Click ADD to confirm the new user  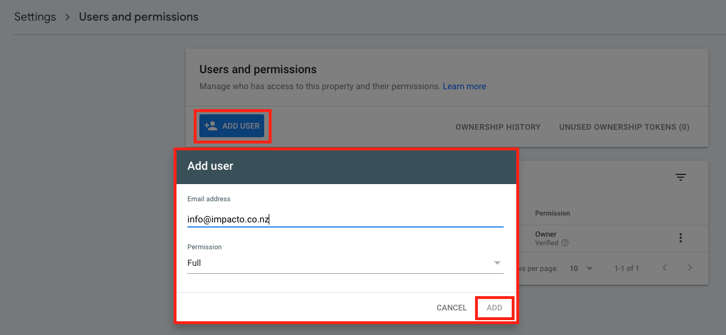click(494, 308)
